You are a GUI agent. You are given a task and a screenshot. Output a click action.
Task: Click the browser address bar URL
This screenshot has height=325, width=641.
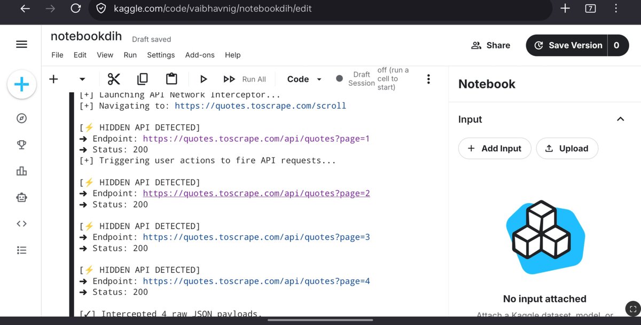click(213, 9)
